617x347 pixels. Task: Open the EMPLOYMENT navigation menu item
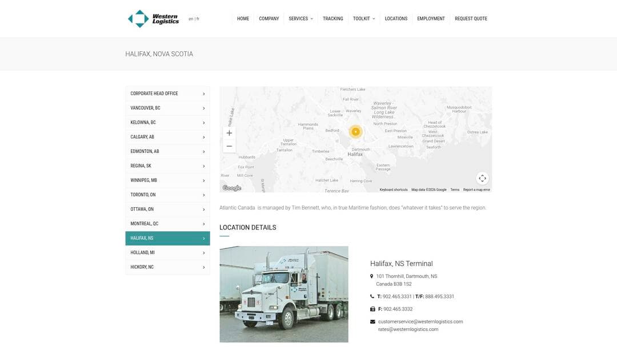[x=431, y=18]
